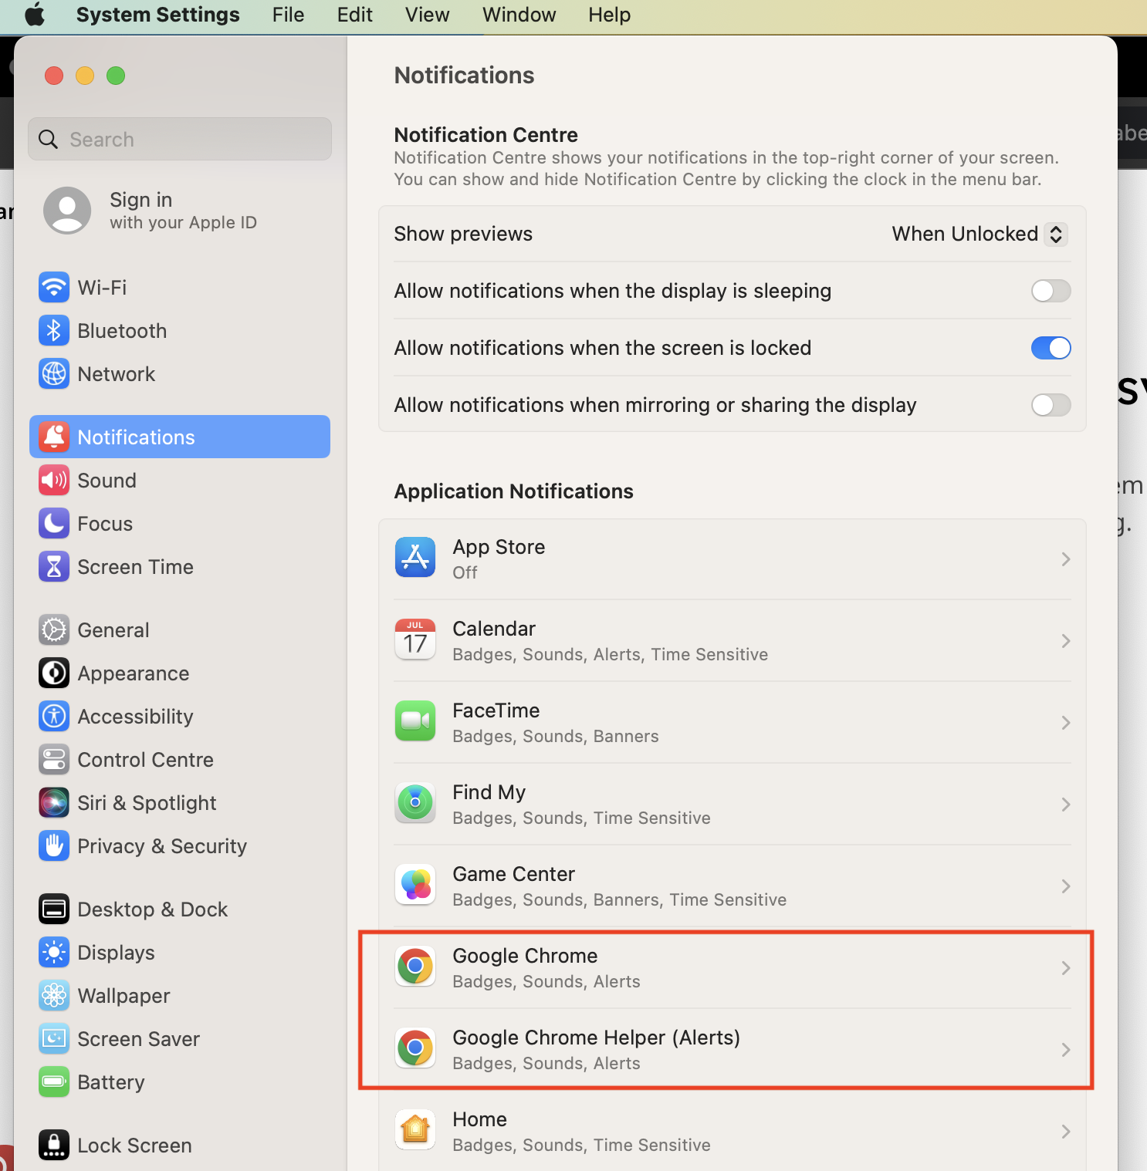Screen dimensions: 1147x1171
Task: Open the Show previews When Unlocked dropdown
Action: click(x=980, y=234)
